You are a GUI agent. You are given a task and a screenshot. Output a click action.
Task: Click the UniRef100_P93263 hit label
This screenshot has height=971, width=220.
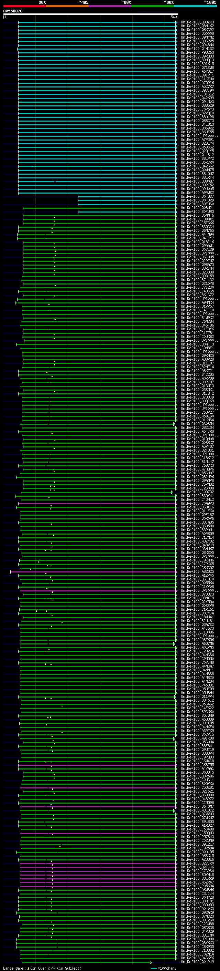click(197, 52)
